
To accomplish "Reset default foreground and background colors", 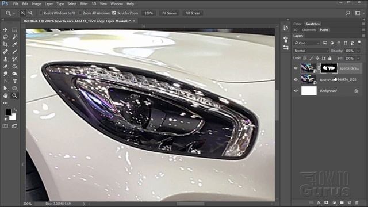I will (6, 119).
